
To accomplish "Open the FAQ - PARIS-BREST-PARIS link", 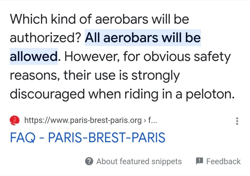I will click(x=87, y=138).
